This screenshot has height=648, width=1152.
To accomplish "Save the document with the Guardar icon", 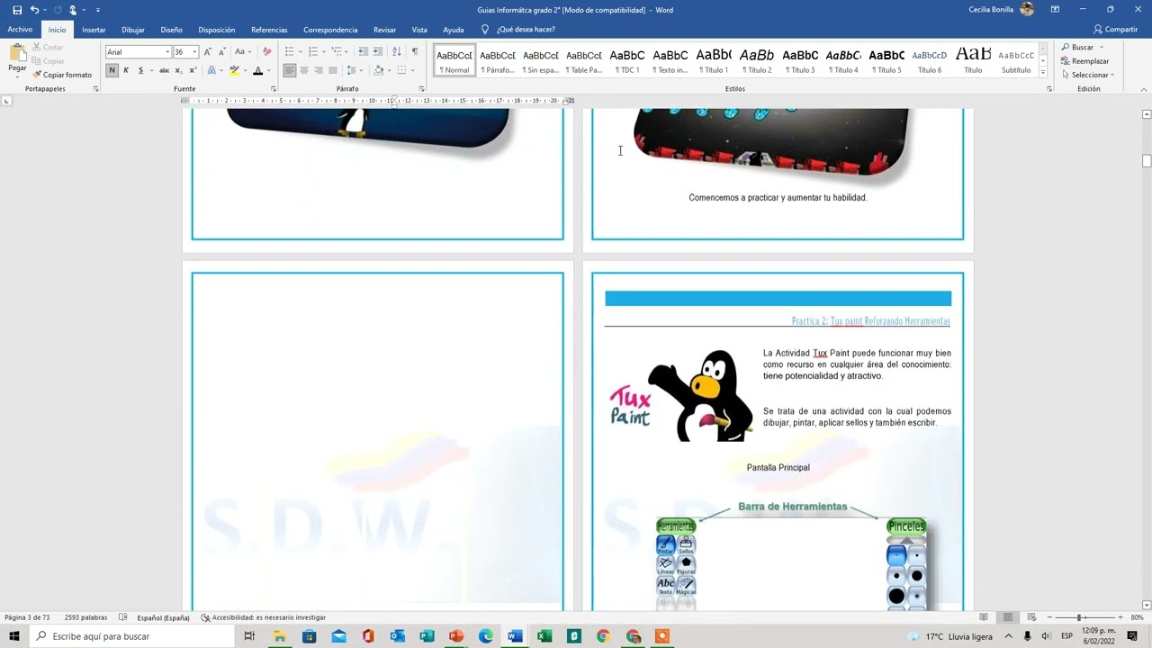I will [x=17, y=10].
